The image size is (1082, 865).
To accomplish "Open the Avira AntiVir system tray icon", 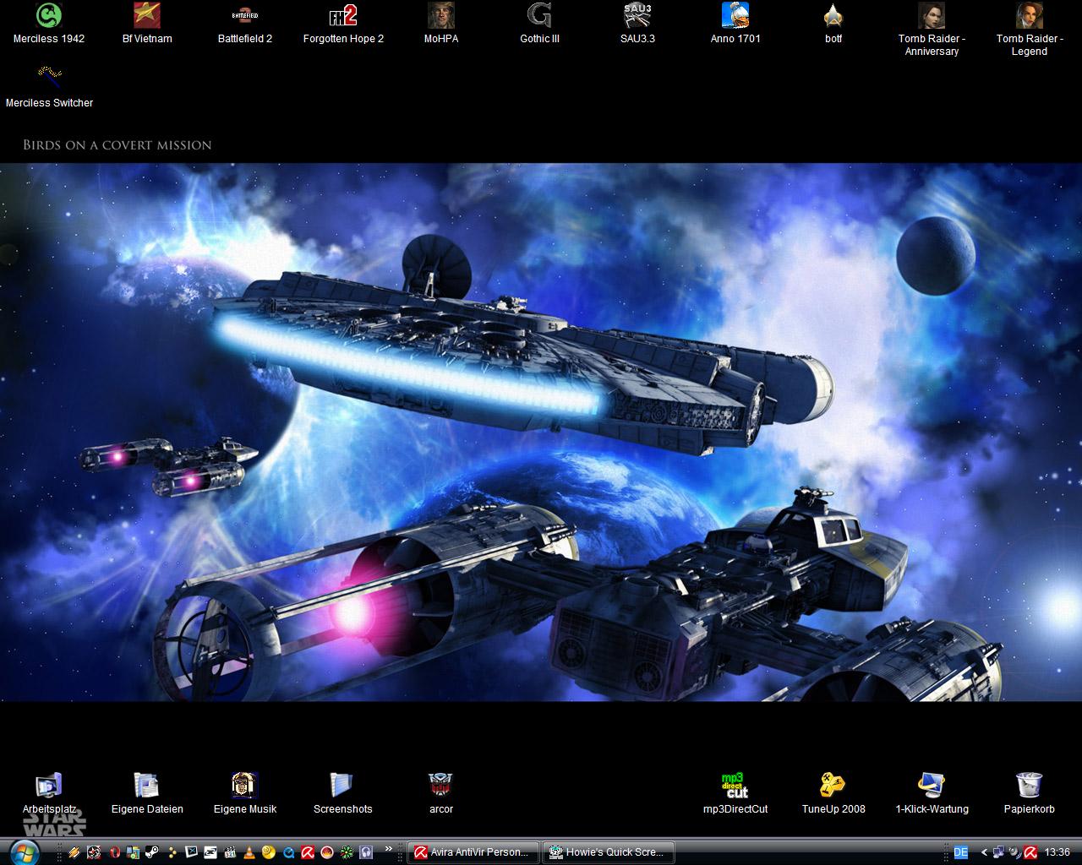I will pos(1030,852).
